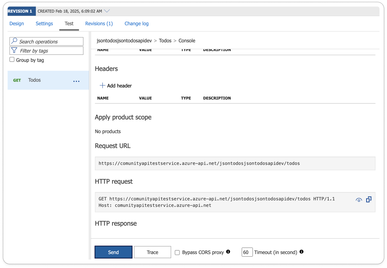This screenshot has width=387, height=268.
Task: Reveal hidden values with the eye icon
Action: pyautogui.click(x=359, y=200)
